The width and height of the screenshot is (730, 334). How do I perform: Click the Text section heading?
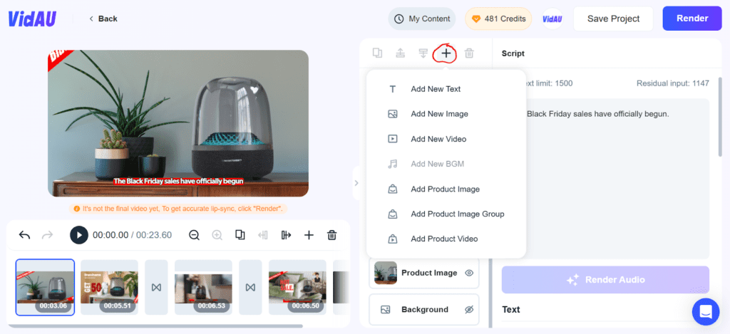pos(510,310)
